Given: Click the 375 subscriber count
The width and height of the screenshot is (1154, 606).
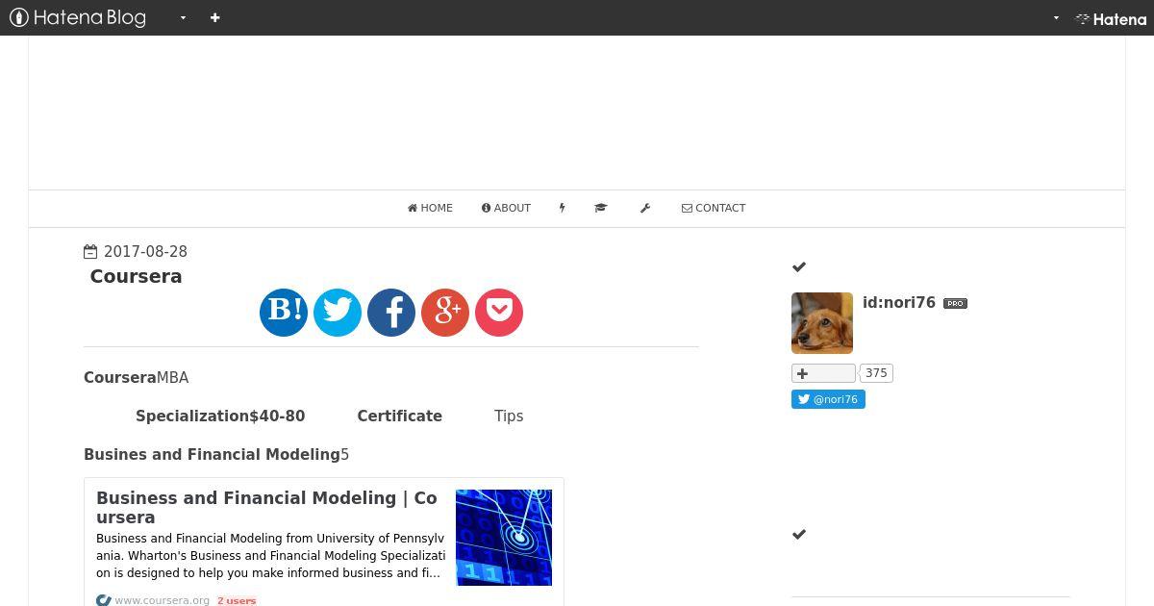Looking at the screenshot, I should 876,373.
